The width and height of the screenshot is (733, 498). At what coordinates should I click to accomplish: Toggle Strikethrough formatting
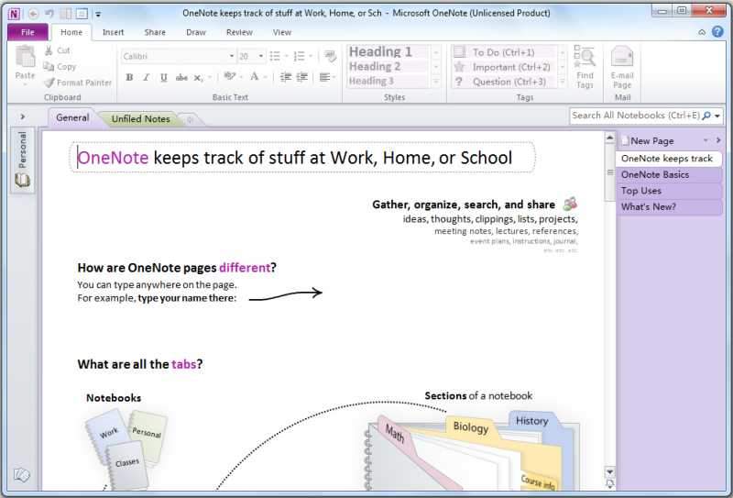(x=181, y=77)
